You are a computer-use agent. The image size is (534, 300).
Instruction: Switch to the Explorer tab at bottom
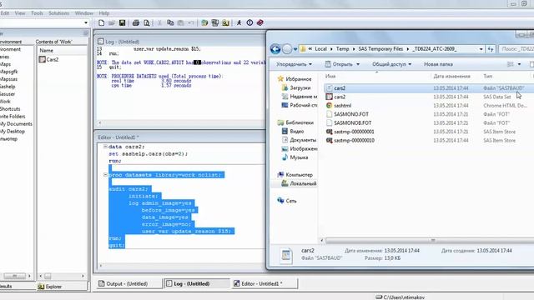click(50, 287)
